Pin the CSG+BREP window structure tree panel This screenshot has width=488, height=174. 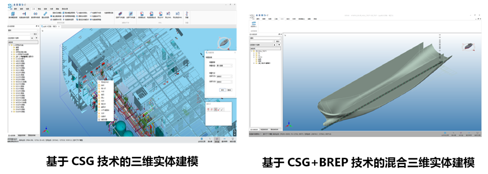pyautogui.click(x=279, y=34)
